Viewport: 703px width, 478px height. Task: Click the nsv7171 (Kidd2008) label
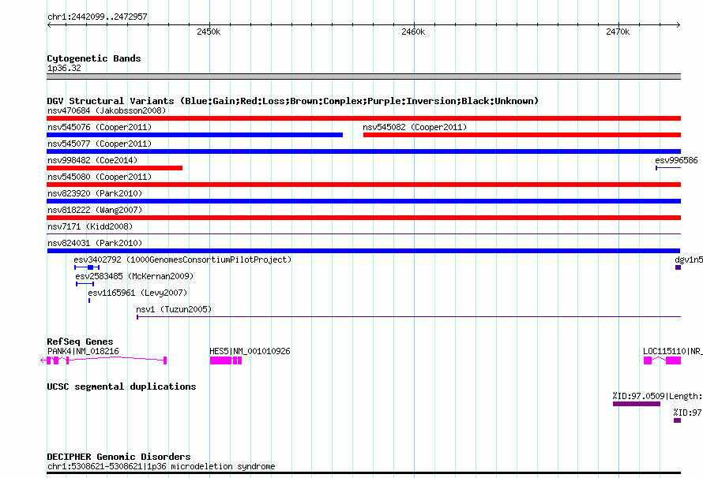(90, 226)
